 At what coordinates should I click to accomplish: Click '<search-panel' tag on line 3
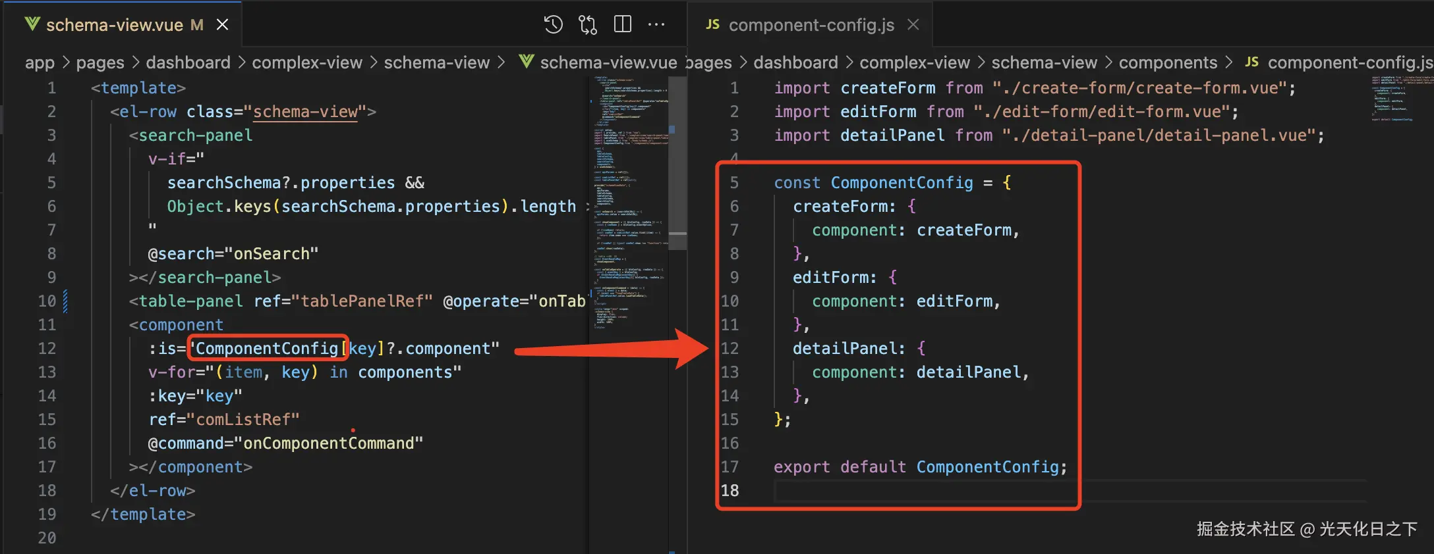(x=191, y=135)
